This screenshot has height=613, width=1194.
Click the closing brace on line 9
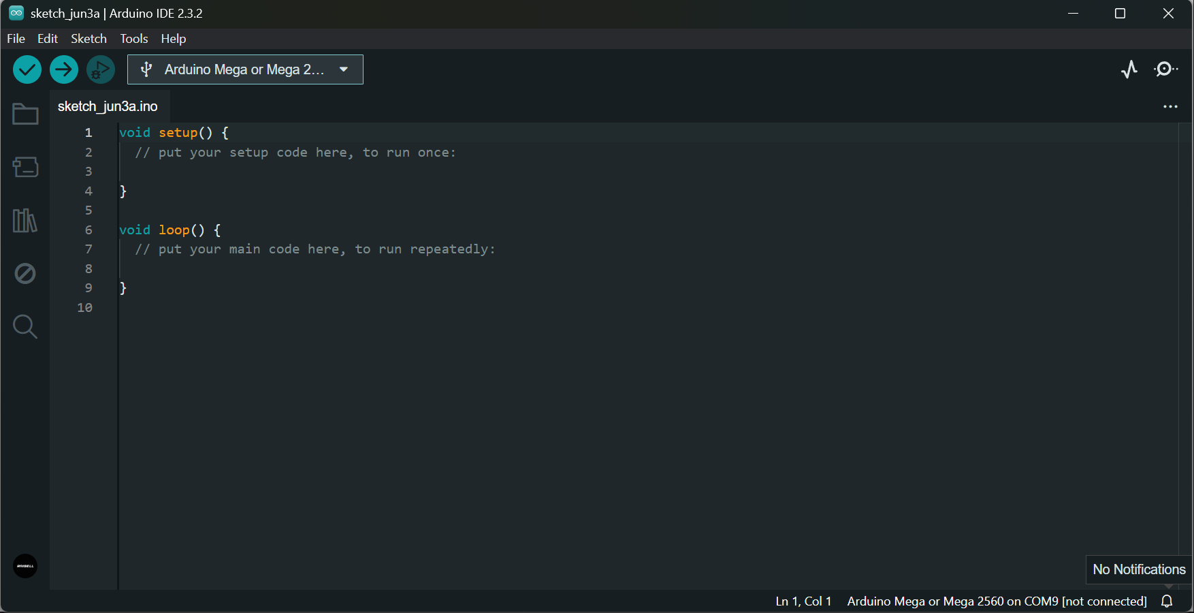click(x=123, y=288)
